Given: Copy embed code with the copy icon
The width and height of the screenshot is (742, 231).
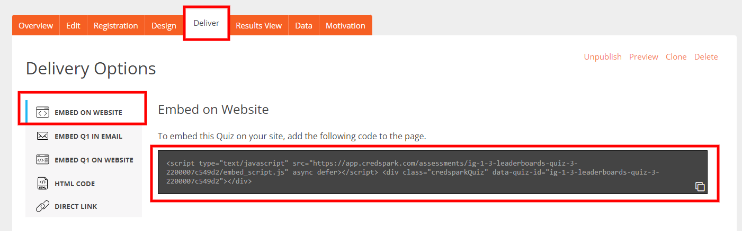Looking at the screenshot, I should click(x=700, y=187).
